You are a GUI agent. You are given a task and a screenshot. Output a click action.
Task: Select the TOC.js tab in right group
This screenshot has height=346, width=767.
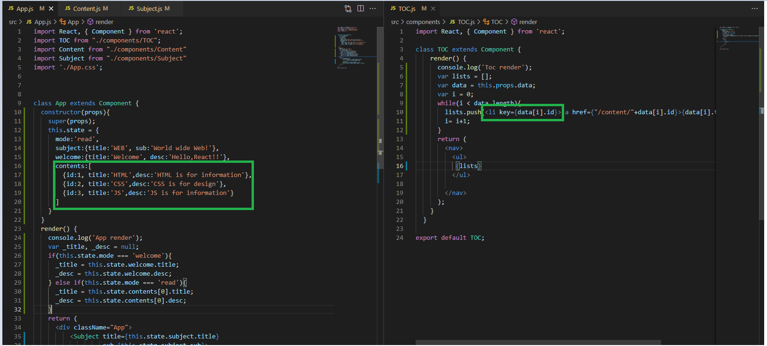click(x=407, y=8)
